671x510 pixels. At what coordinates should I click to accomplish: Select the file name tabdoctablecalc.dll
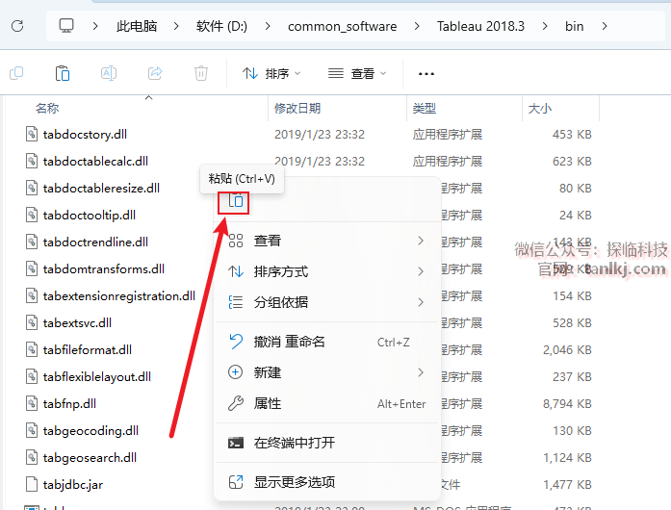[95, 162]
